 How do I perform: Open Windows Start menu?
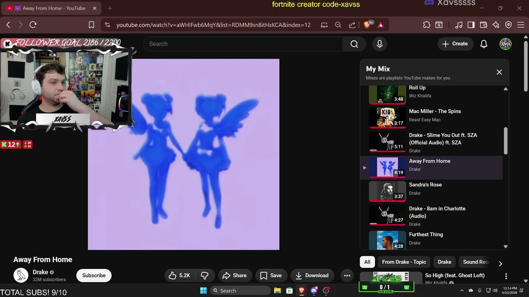point(203,290)
